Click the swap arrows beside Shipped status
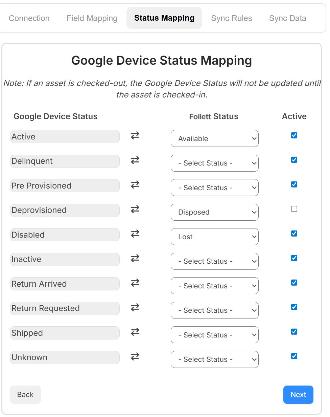 pyautogui.click(x=135, y=332)
